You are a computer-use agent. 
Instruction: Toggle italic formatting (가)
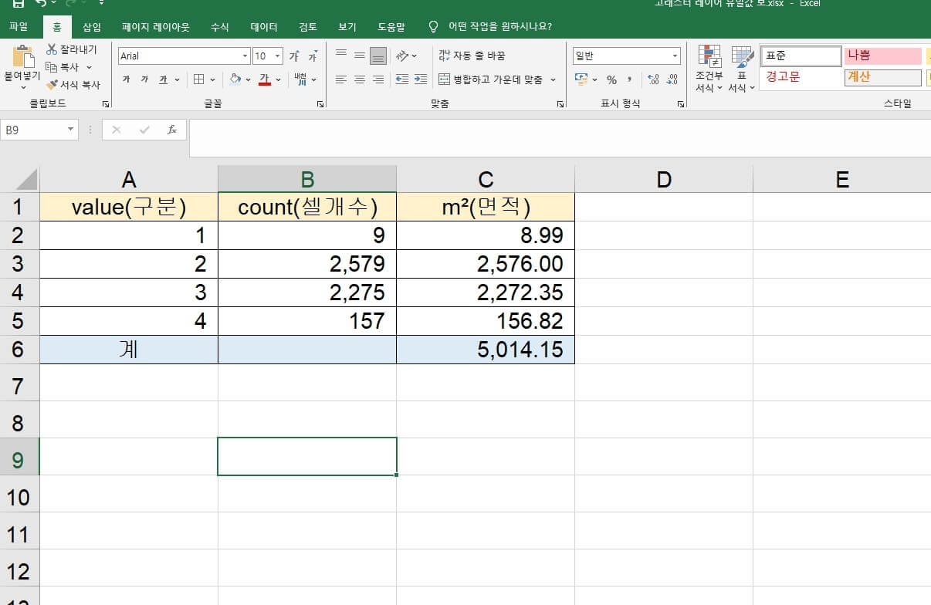click(144, 79)
